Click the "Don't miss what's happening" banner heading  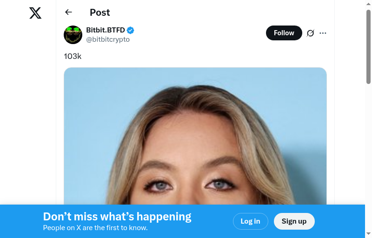coord(117,217)
